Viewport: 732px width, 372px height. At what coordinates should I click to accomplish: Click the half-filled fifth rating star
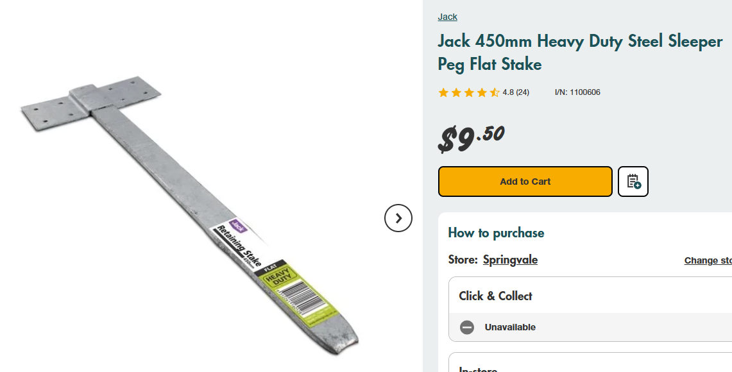point(495,92)
